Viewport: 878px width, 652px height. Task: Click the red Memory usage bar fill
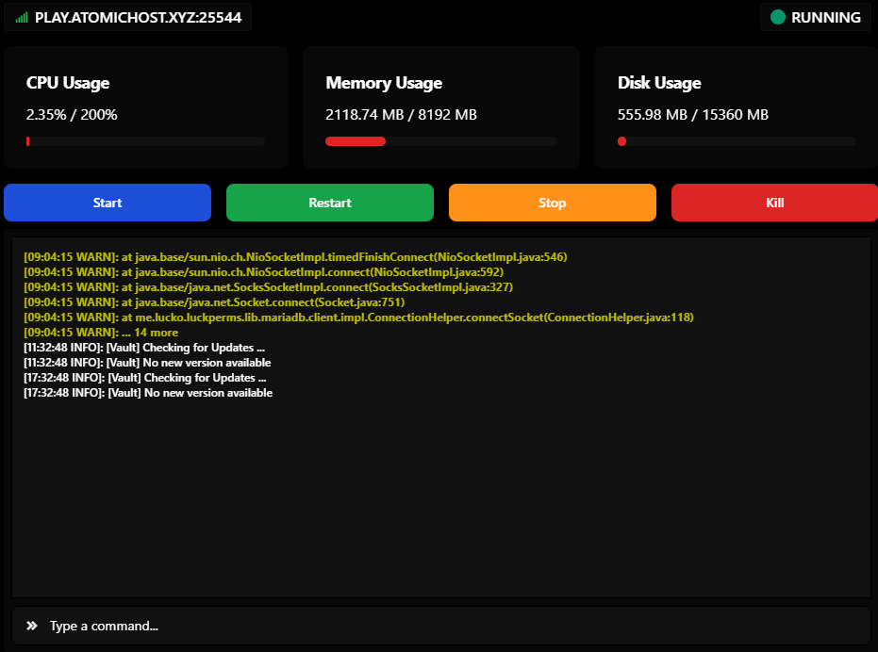(x=356, y=141)
